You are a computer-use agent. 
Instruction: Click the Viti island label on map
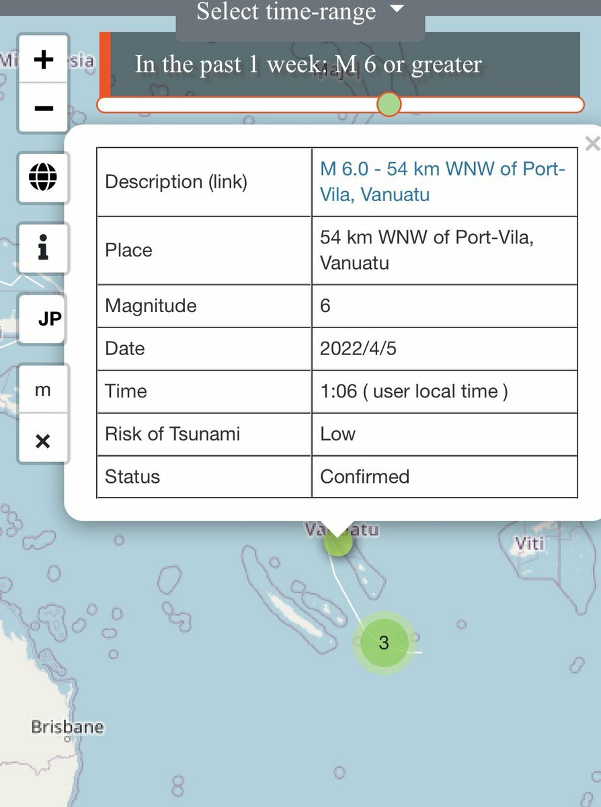[x=529, y=542]
